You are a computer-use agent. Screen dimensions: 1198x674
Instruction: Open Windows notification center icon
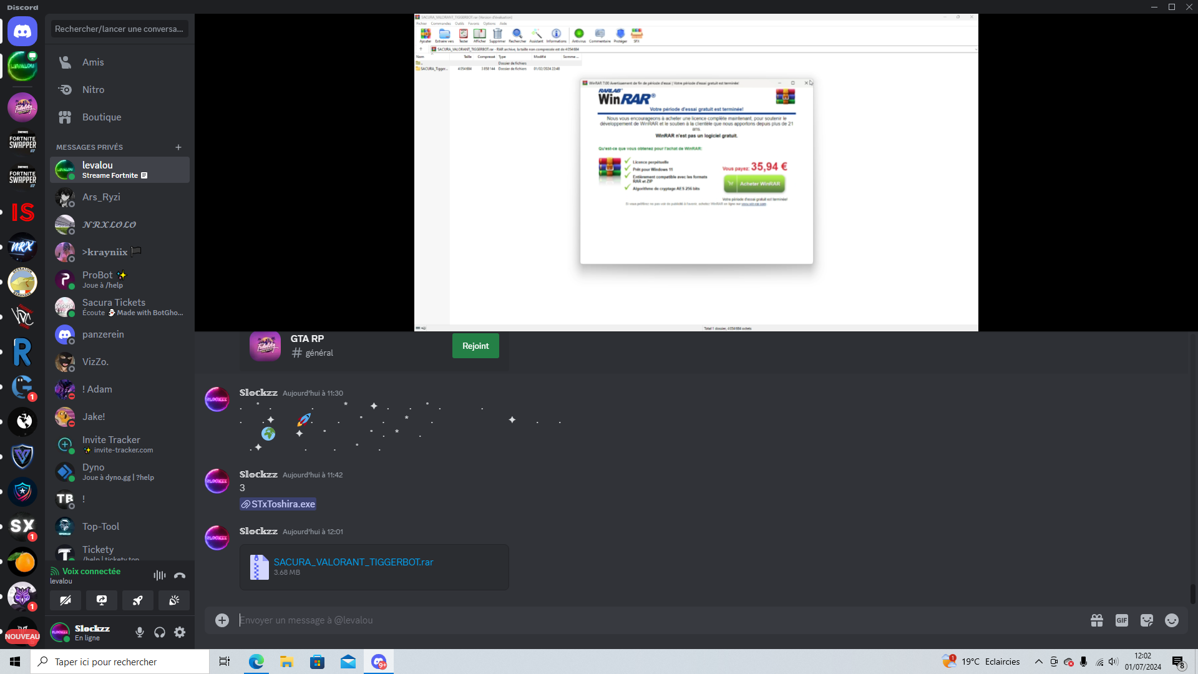[x=1178, y=662]
